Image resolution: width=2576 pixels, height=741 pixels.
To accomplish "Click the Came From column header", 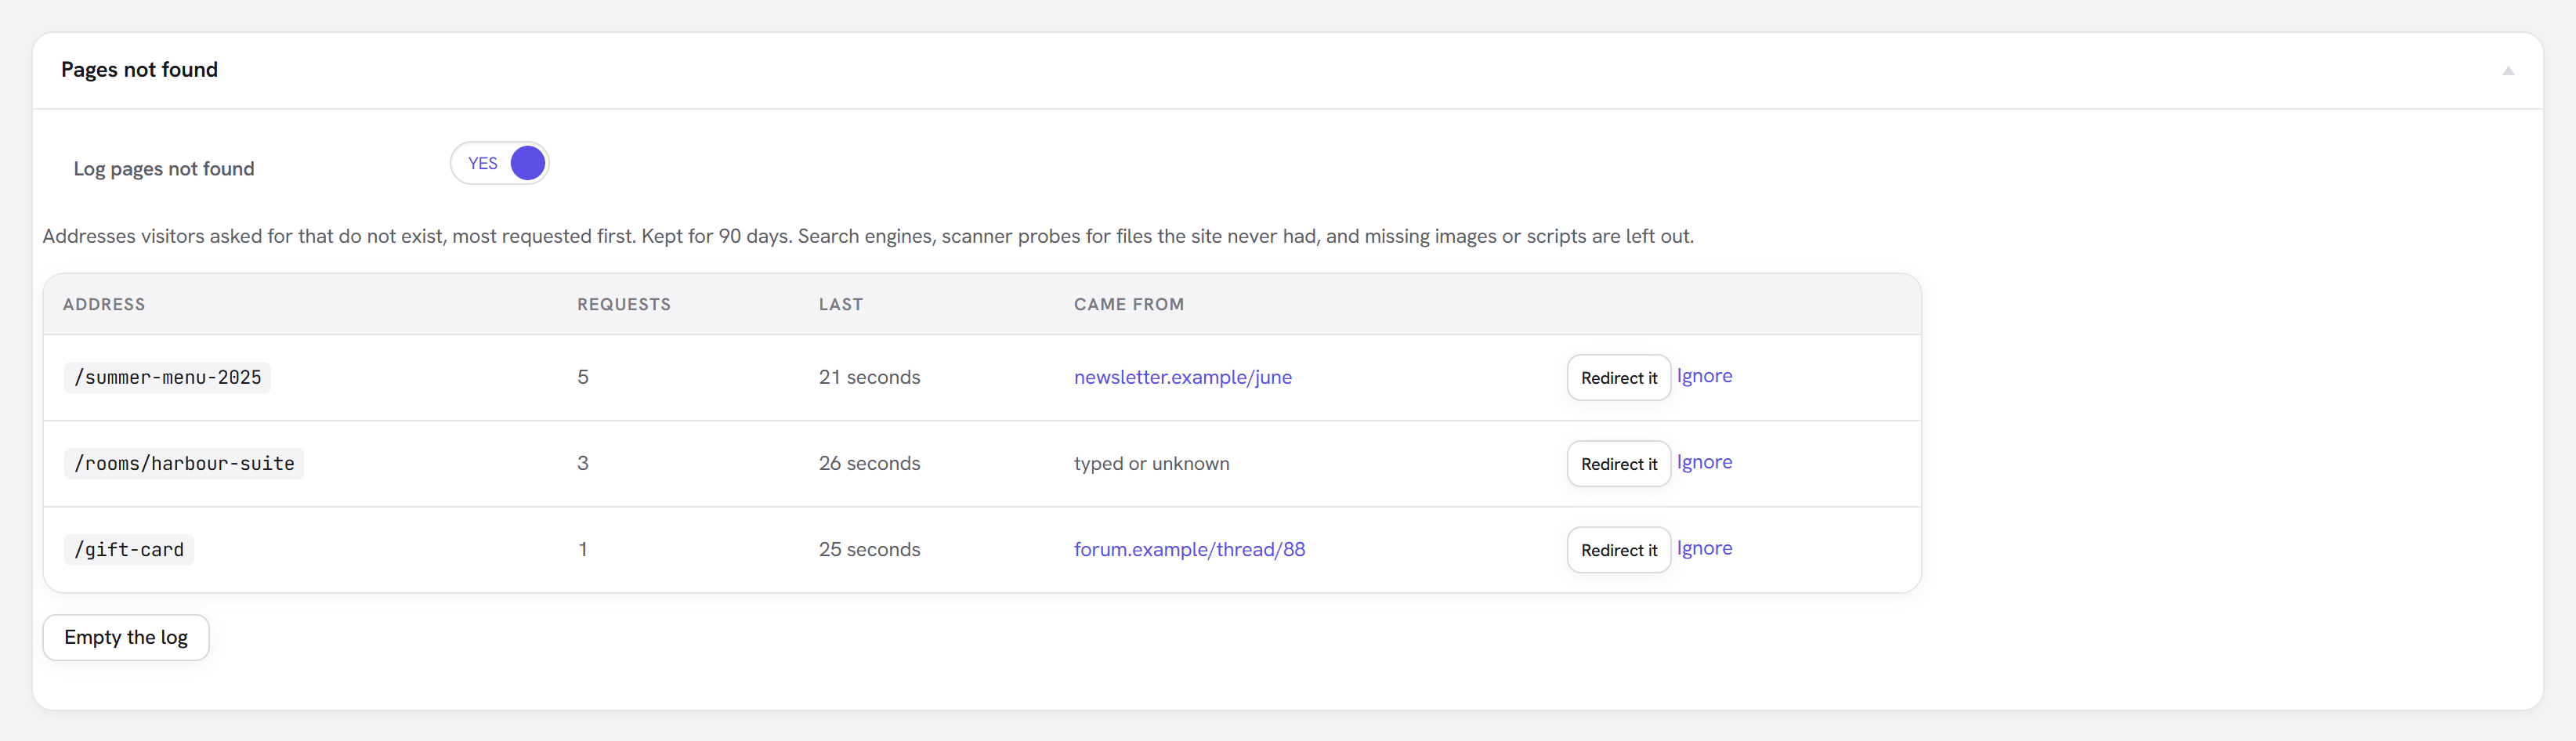I will [1129, 304].
